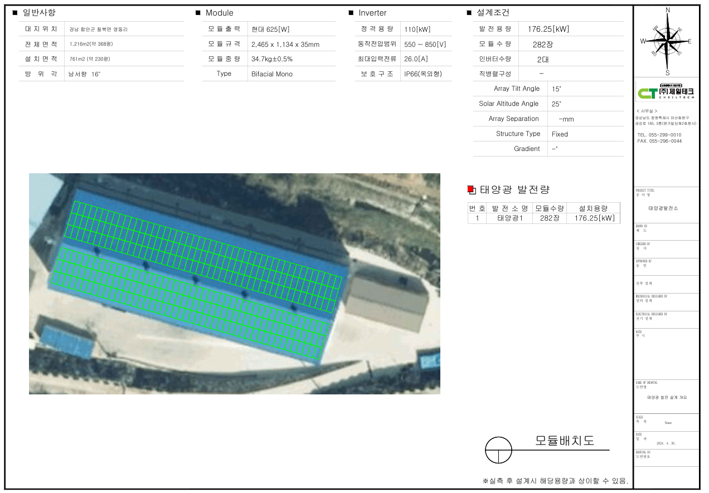Screen dimensions: 709x493
Task: Click the Bifacial Mono type value
Action: (x=271, y=74)
